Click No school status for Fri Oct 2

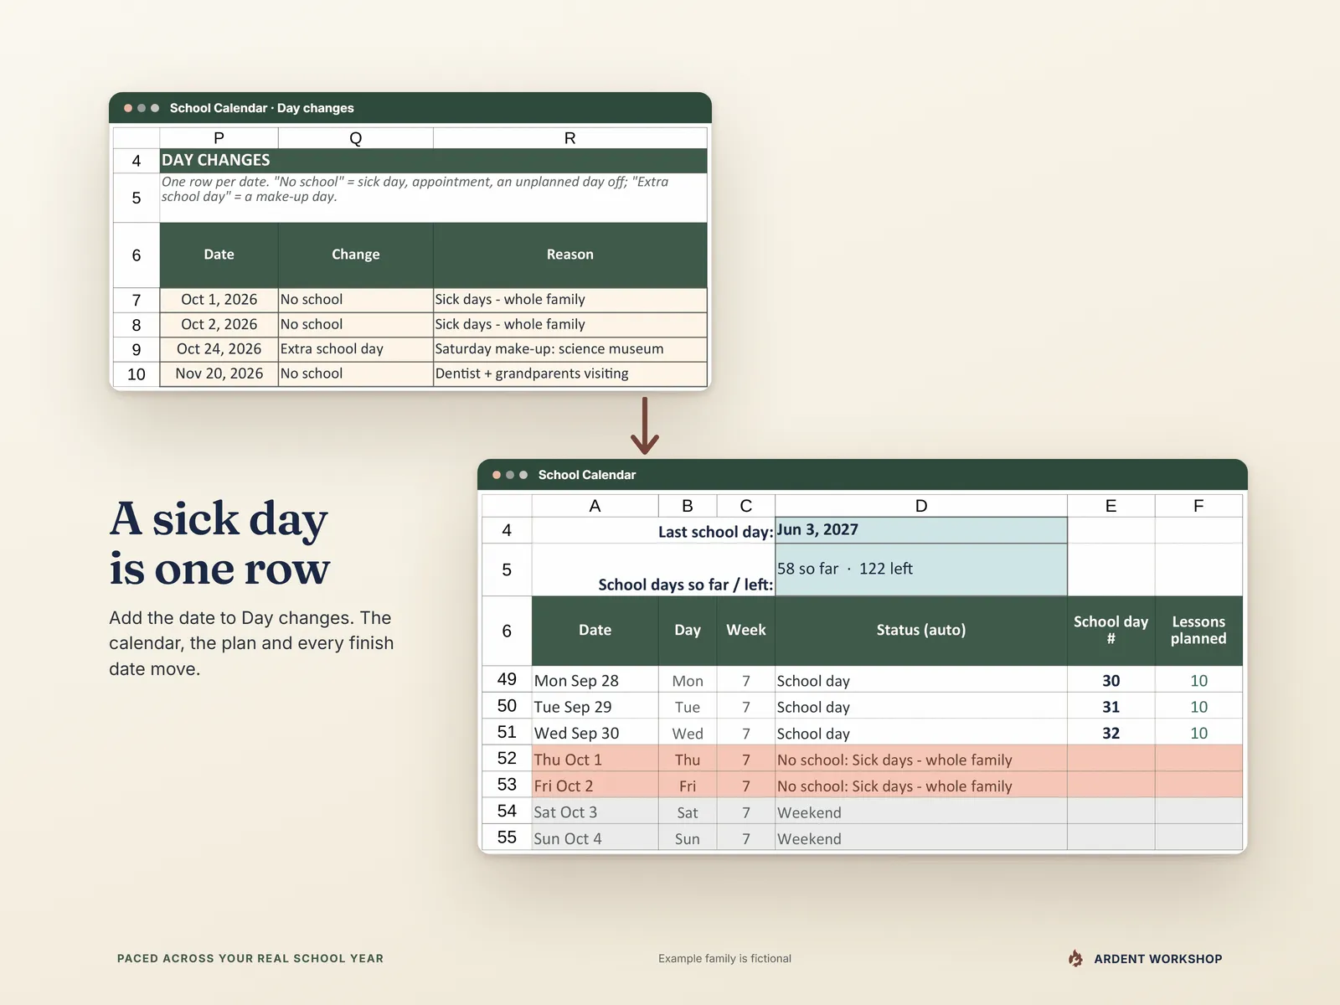coord(921,786)
